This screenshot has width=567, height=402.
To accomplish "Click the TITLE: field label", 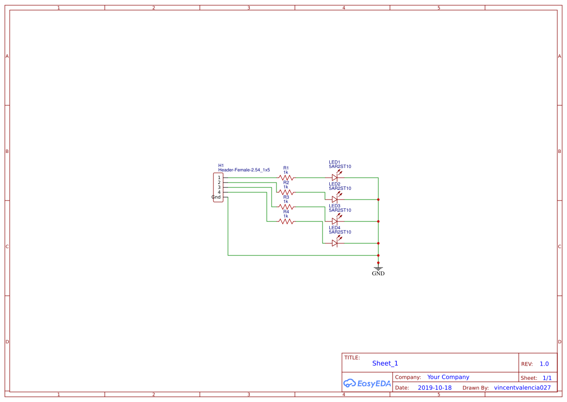I will pos(352,357).
